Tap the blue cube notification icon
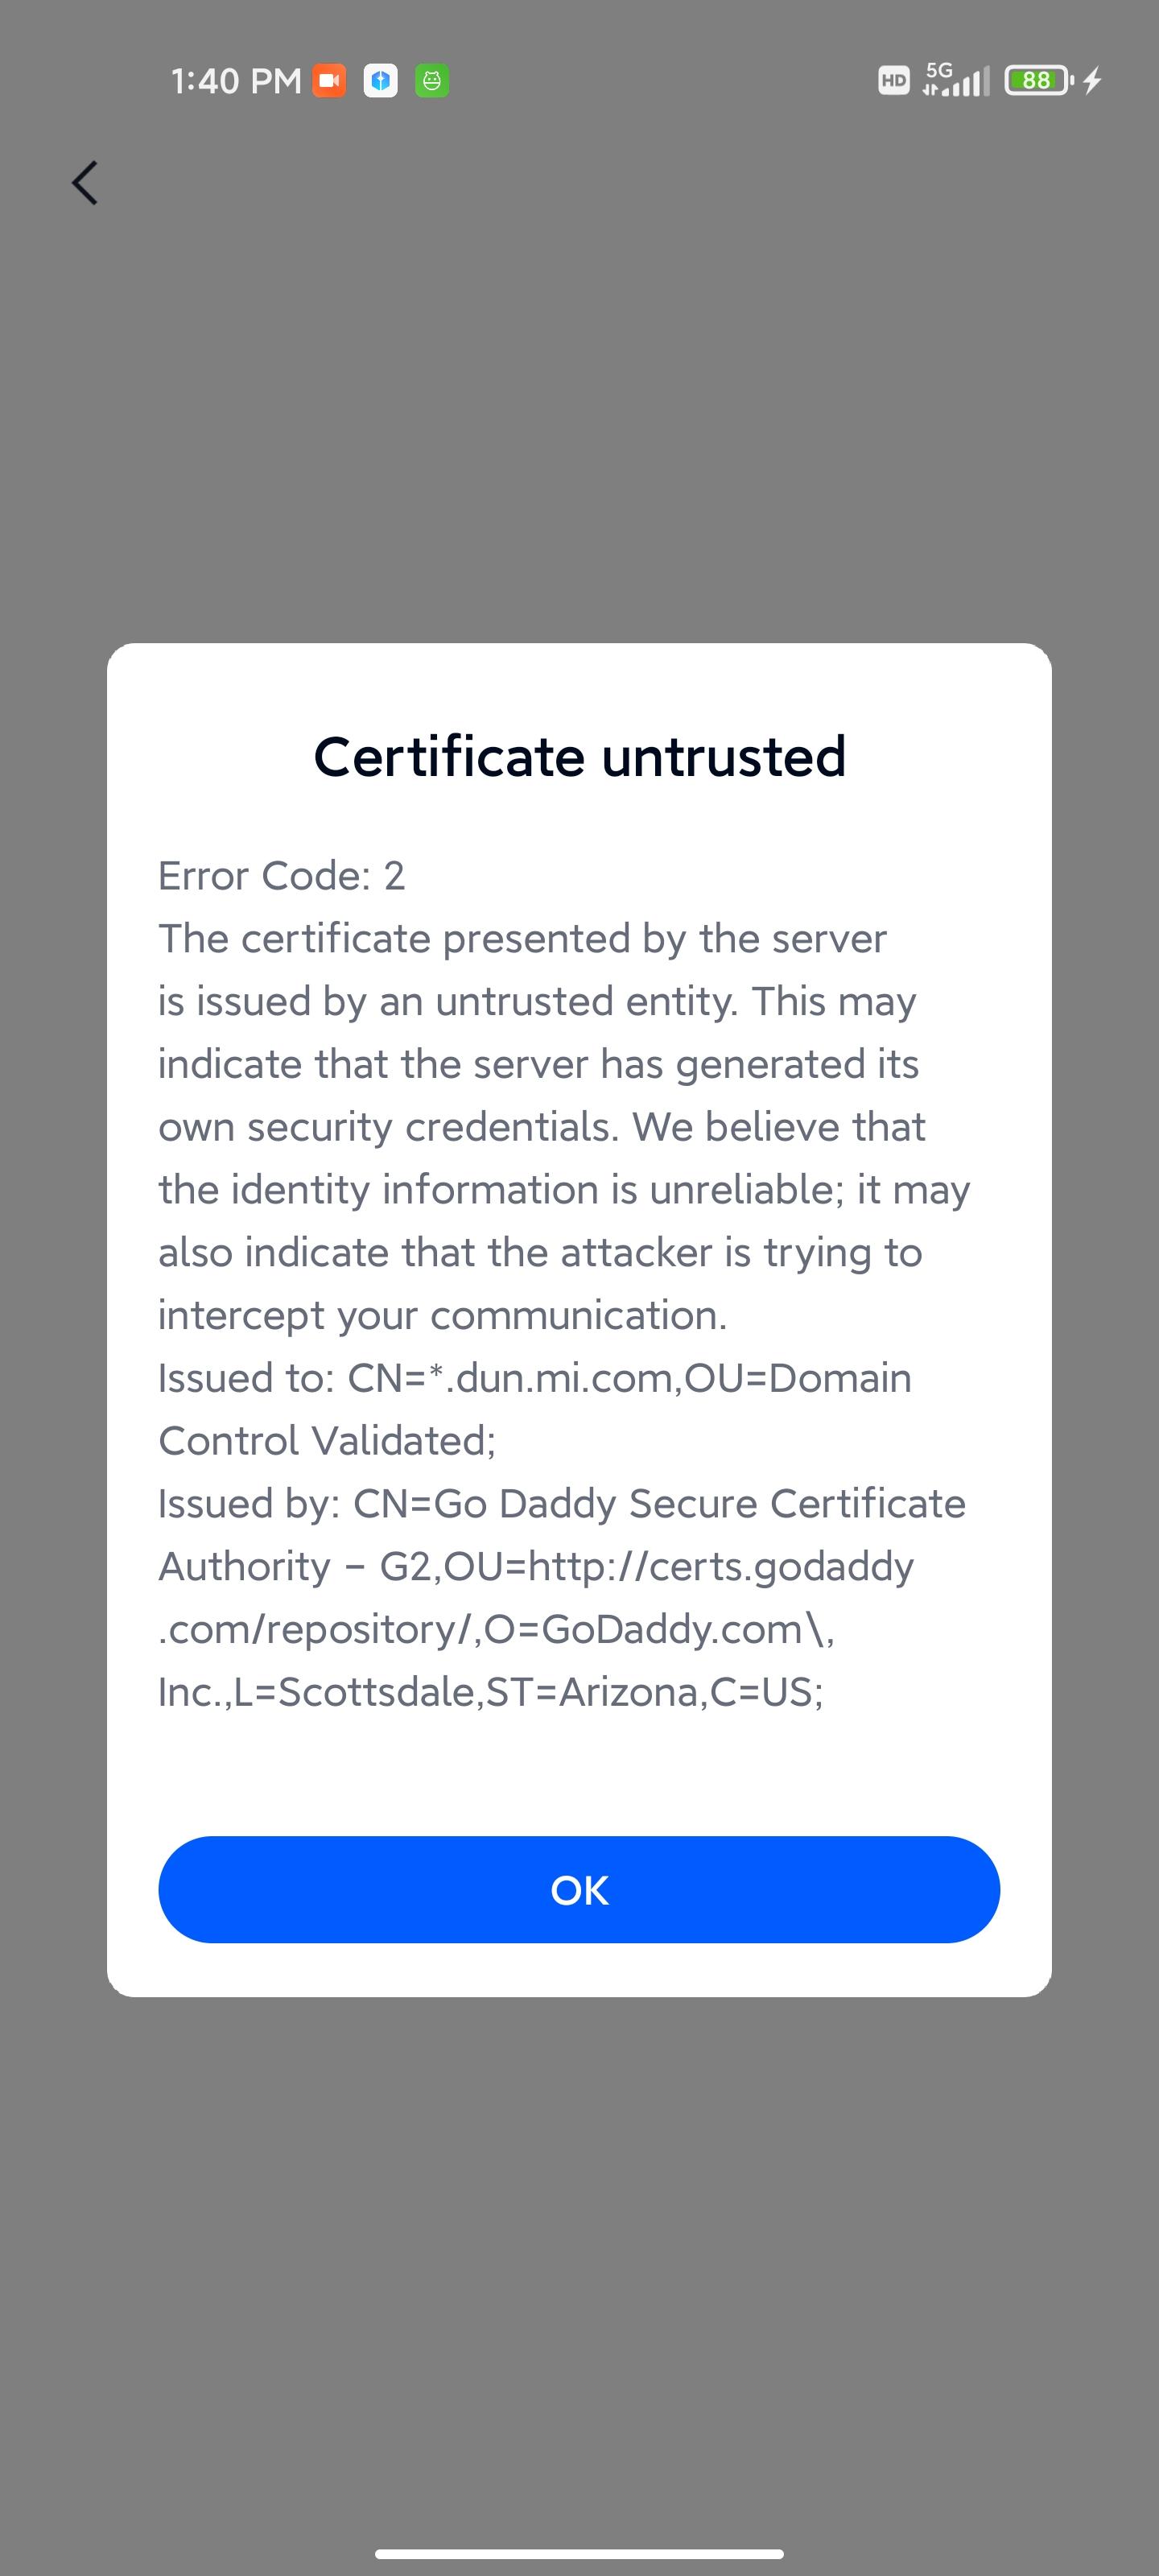The height and width of the screenshot is (2576, 1159). point(380,80)
